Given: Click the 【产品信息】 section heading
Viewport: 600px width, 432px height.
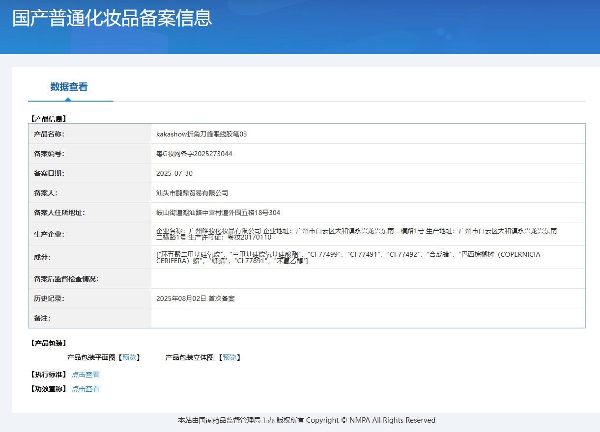Looking at the screenshot, I should (x=48, y=118).
